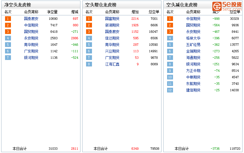Click decrease value -998 for 中信期货
This screenshot has height=153, width=244.
tap(216, 19)
